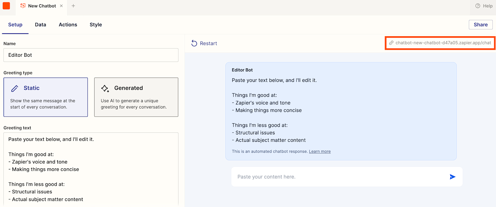The width and height of the screenshot is (496, 207).
Task: Open the Actions tab
Action: [x=68, y=24]
